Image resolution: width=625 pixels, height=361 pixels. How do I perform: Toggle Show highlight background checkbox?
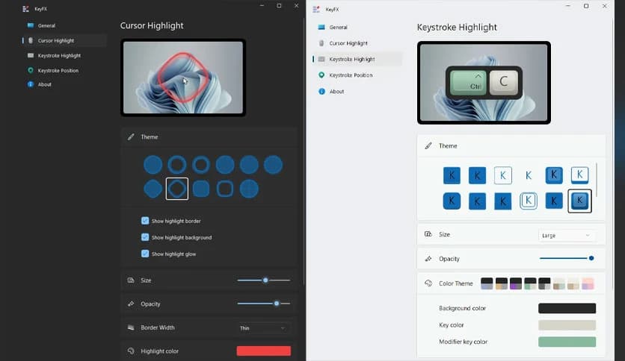pyautogui.click(x=145, y=237)
